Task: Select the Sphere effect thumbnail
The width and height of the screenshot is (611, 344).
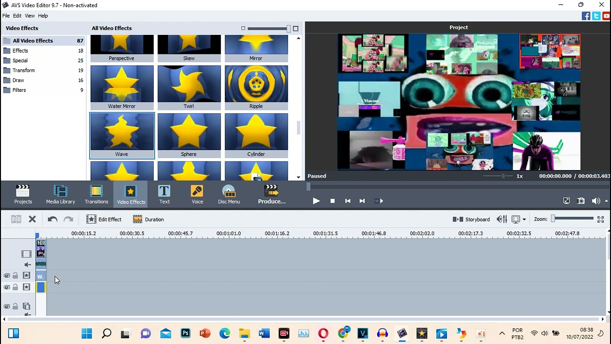Action: 189,136
